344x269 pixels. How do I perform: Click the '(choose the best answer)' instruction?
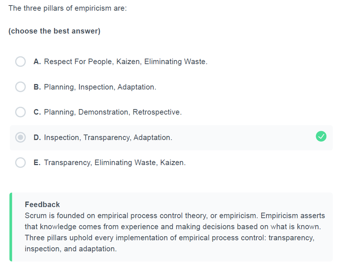(x=54, y=31)
